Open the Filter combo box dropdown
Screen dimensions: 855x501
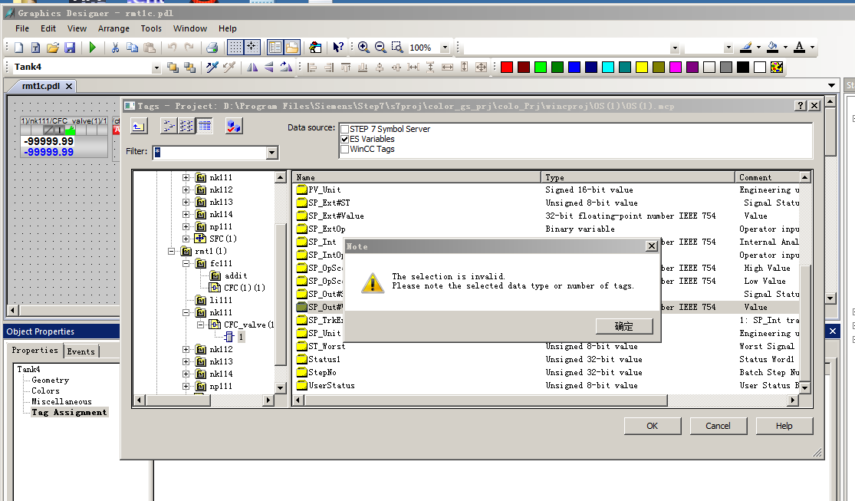(272, 153)
